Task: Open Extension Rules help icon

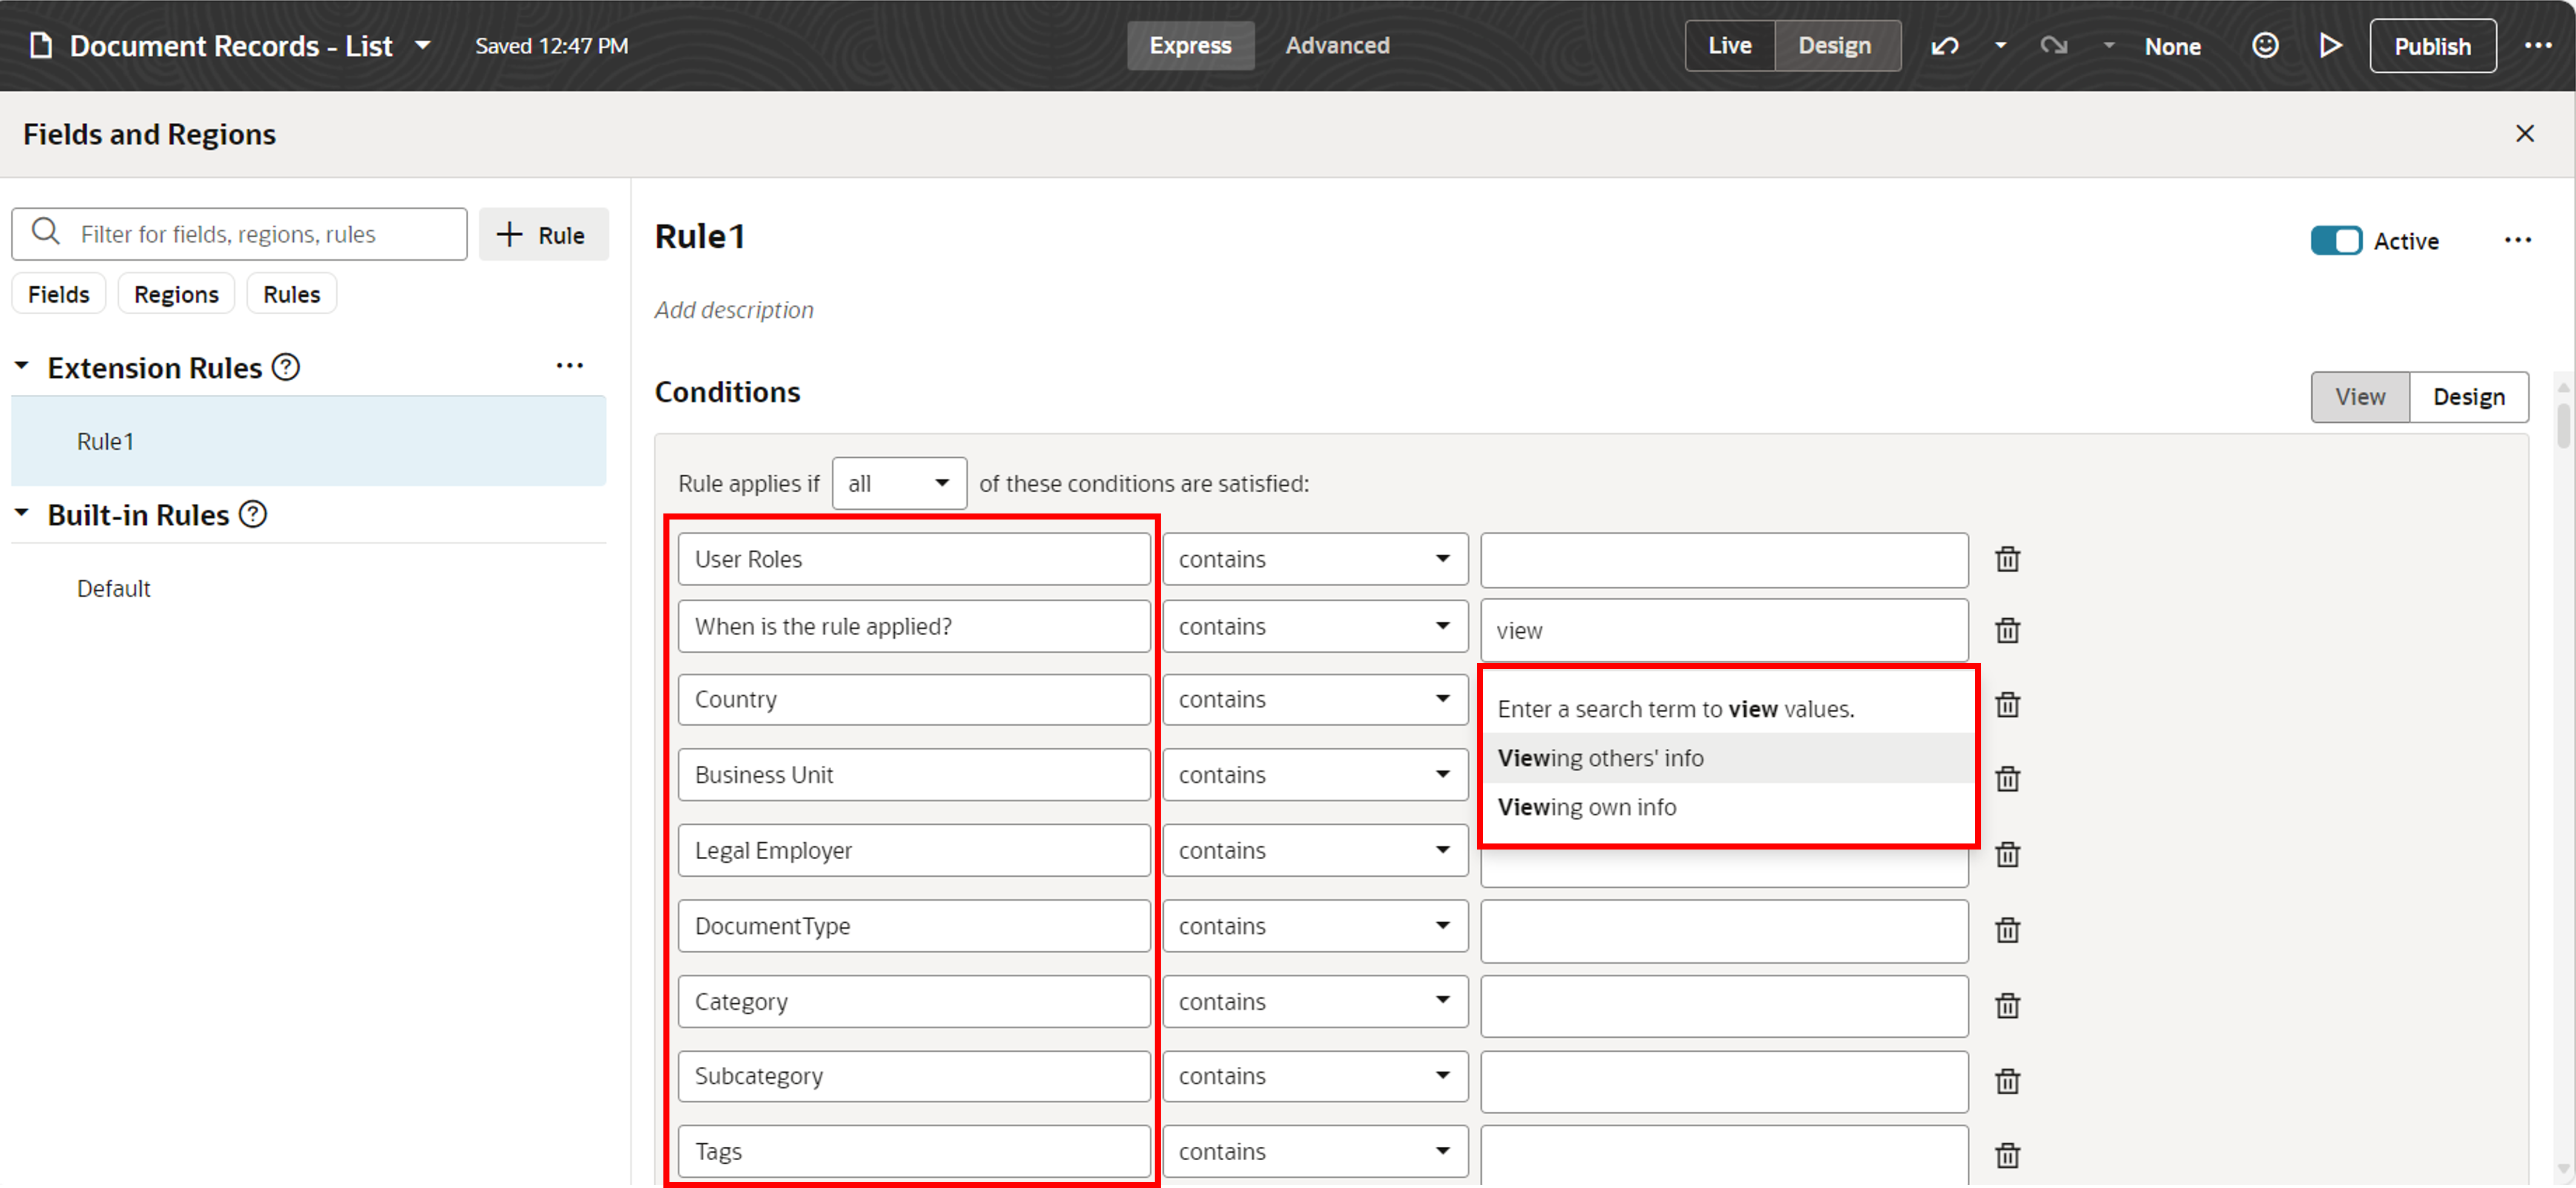Action: click(x=286, y=368)
